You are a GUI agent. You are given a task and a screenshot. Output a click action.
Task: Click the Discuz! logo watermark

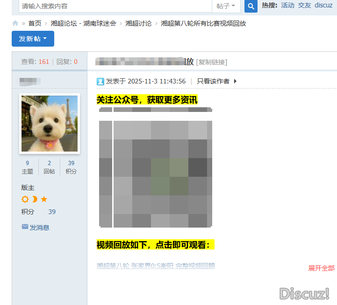[304, 293]
